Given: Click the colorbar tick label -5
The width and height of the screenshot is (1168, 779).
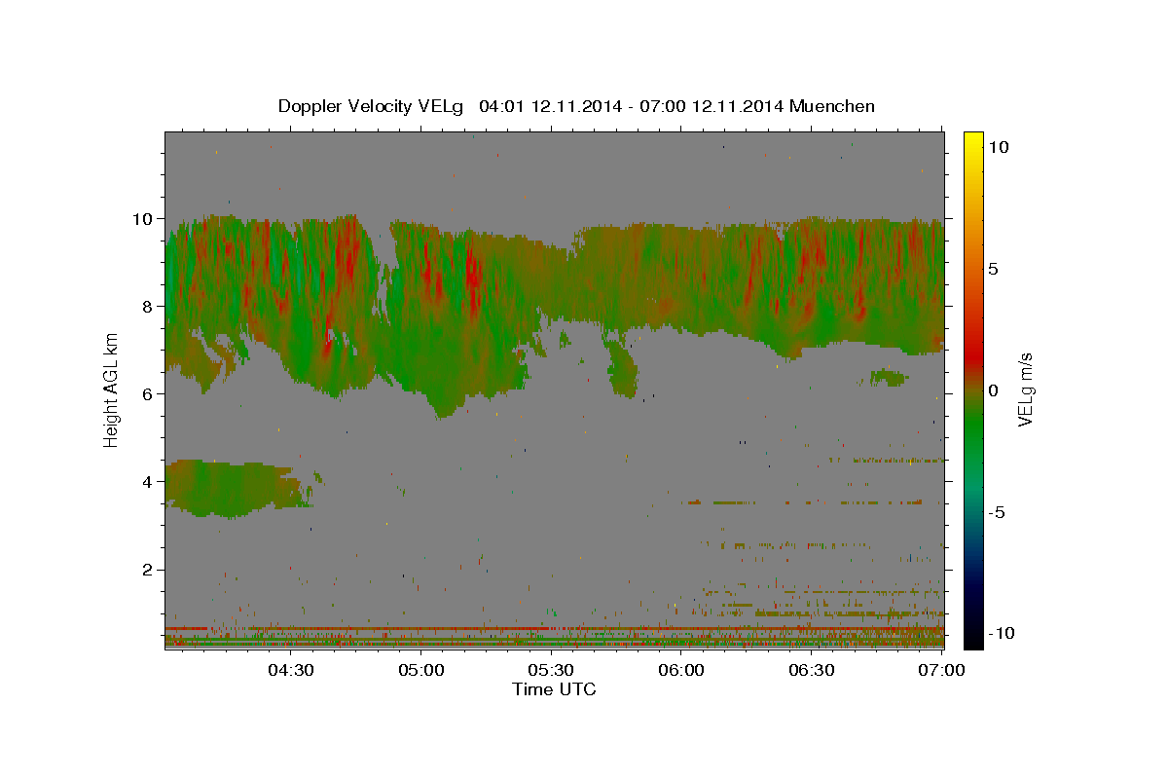Looking at the screenshot, I should 997,511.
